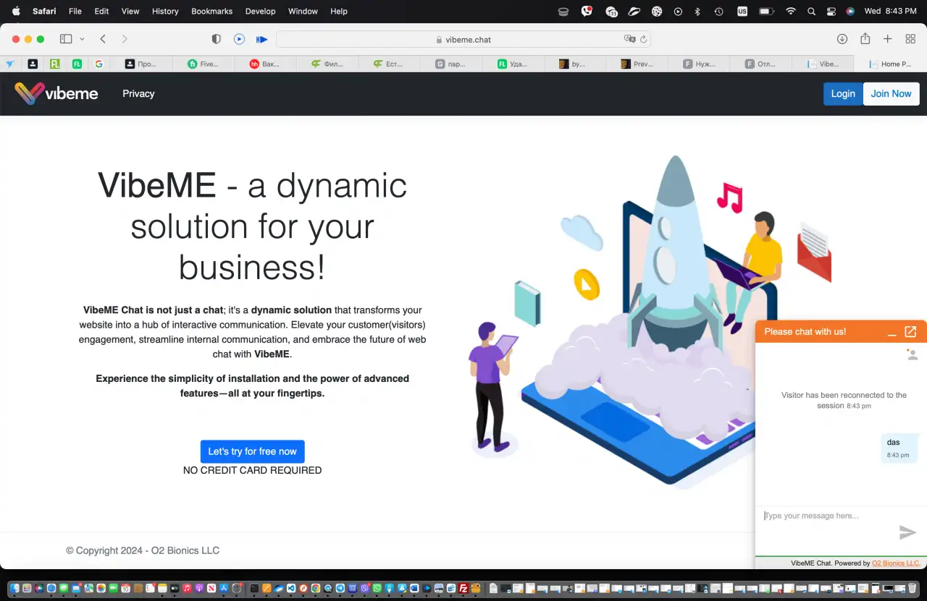Go back with Safari back arrow

(x=103, y=39)
